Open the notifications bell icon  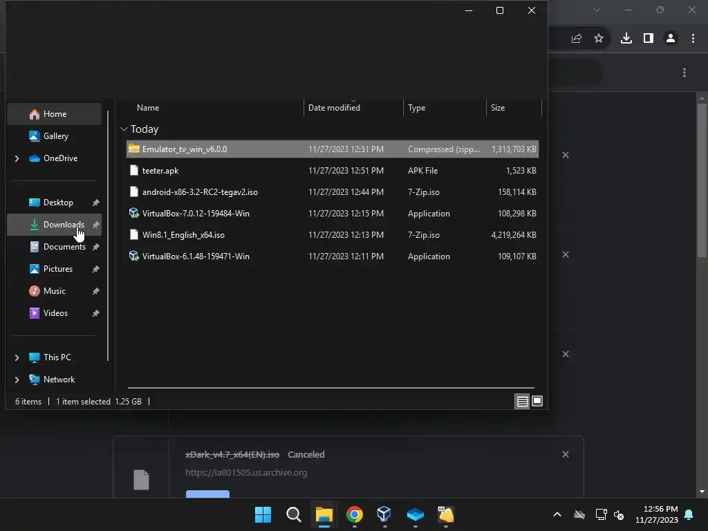(x=689, y=514)
